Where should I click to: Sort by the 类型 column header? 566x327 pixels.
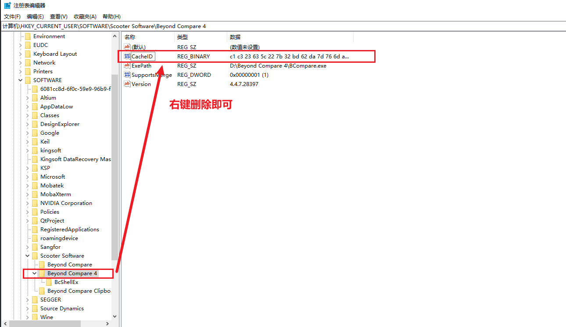201,37
